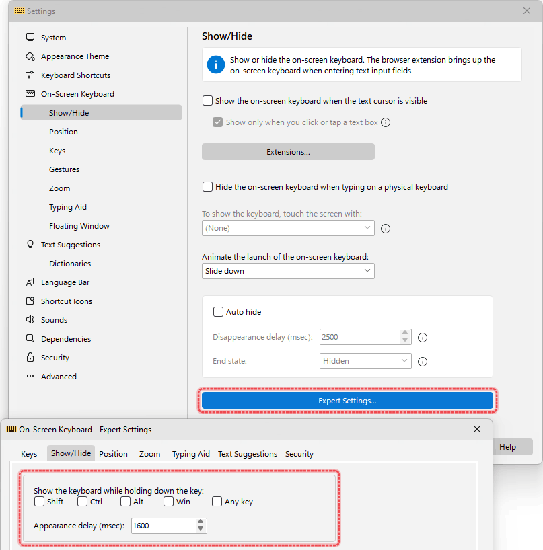Open the touch screen '(None)' dropdown
543x550 pixels.
tap(288, 228)
